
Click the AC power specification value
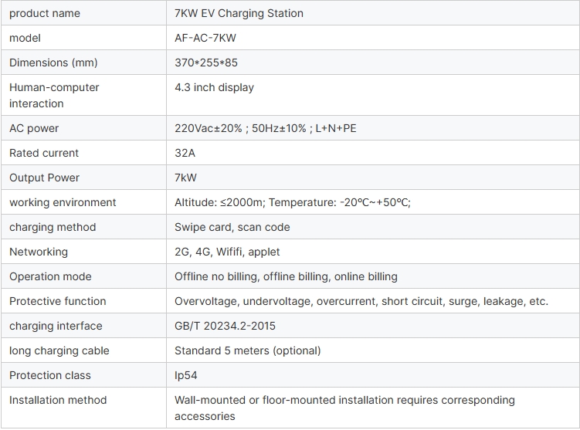point(266,128)
